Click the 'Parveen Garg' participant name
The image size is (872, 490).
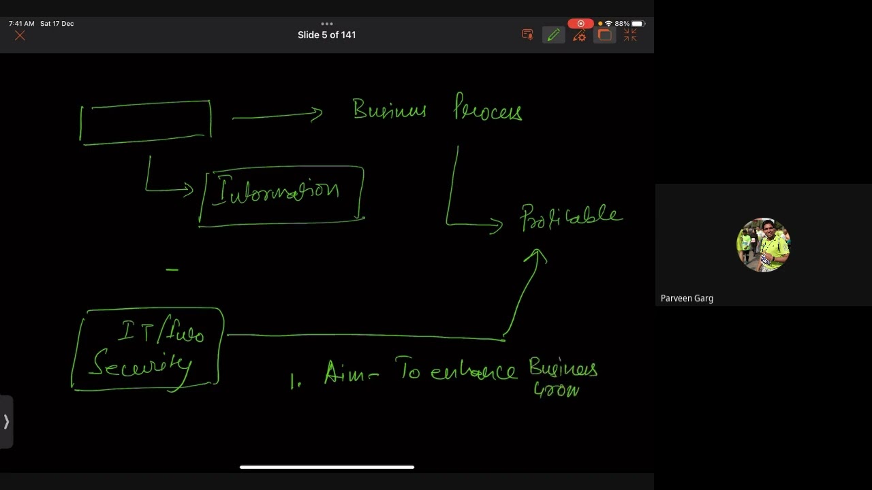point(687,298)
